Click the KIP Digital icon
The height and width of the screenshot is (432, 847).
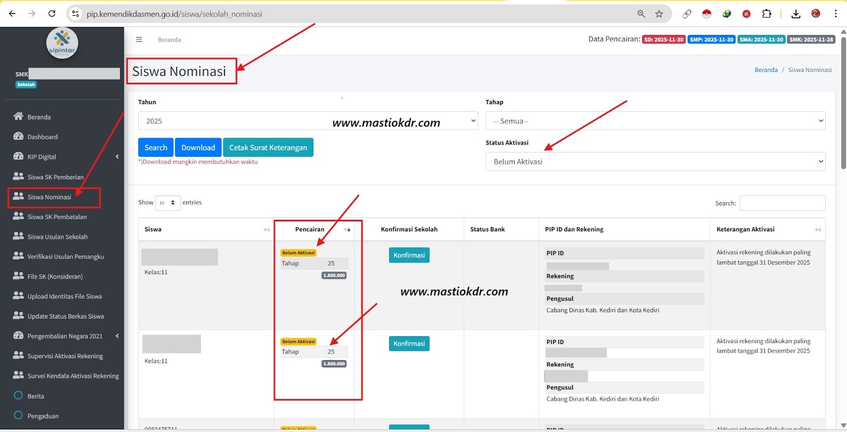[x=18, y=157]
